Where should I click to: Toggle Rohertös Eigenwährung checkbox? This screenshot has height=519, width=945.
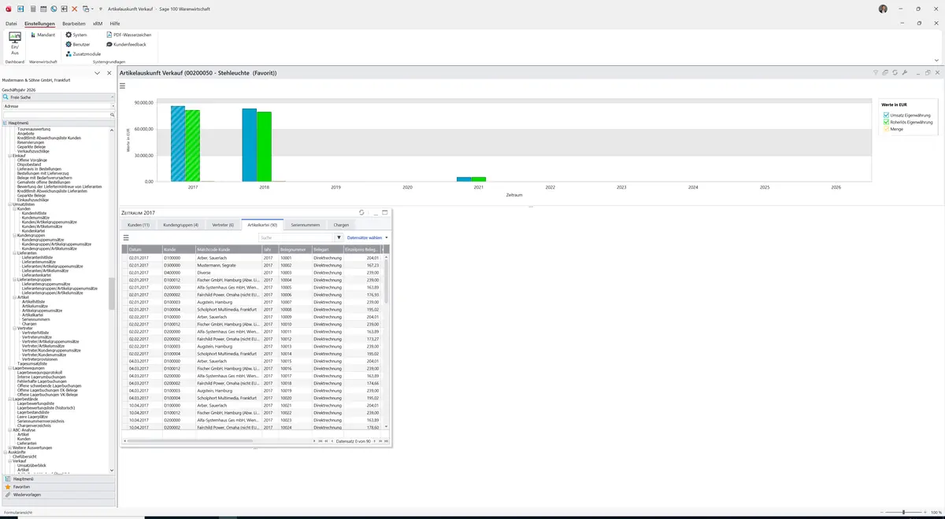pos(887,122)
